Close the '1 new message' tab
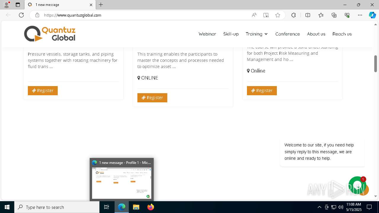379x213 pixels. pos(91,5)
